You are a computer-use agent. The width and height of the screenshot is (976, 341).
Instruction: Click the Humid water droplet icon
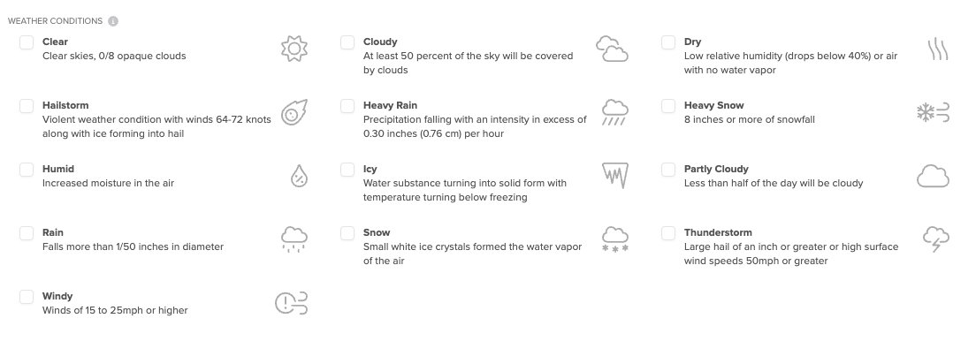[x=300, y=176]
